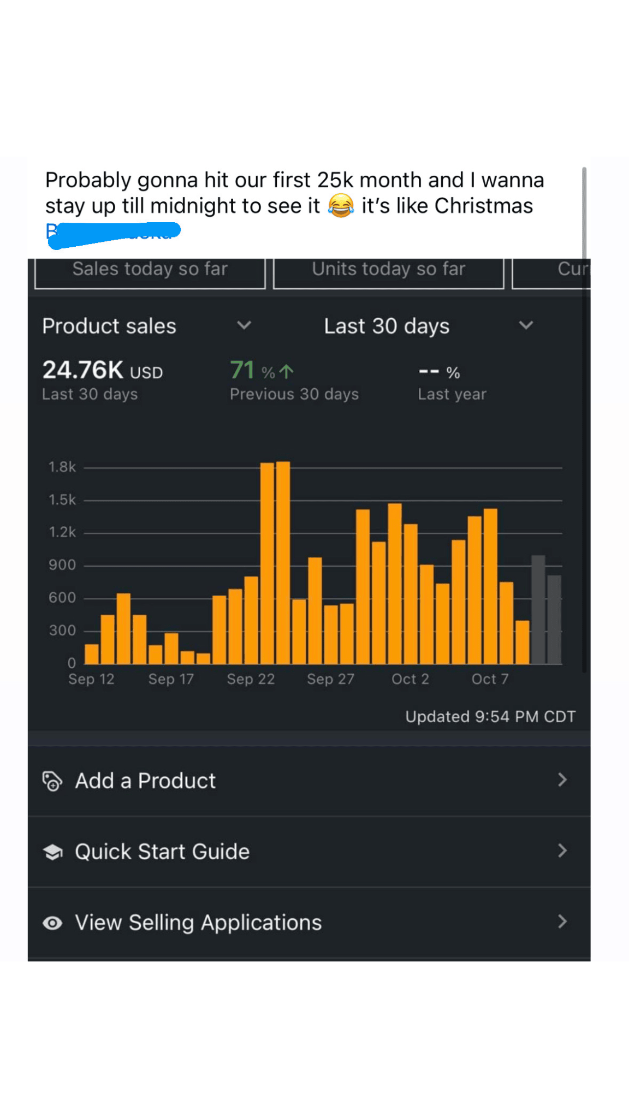The image size is (629, 1118).
Task: Select the Sales today so far tab
Action: 150,271
